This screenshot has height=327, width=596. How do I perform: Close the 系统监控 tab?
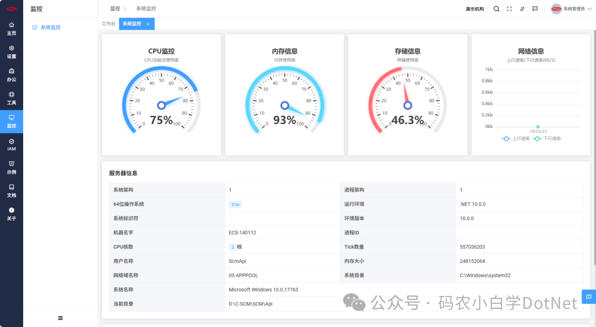pyautogui.click(x=148, y=24)
